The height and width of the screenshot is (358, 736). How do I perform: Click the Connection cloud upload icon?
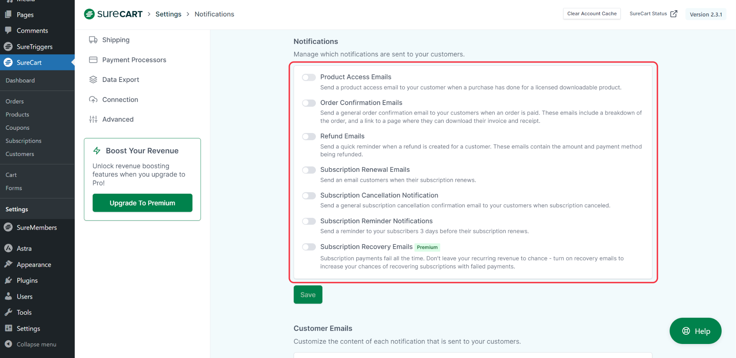[93, 100]
